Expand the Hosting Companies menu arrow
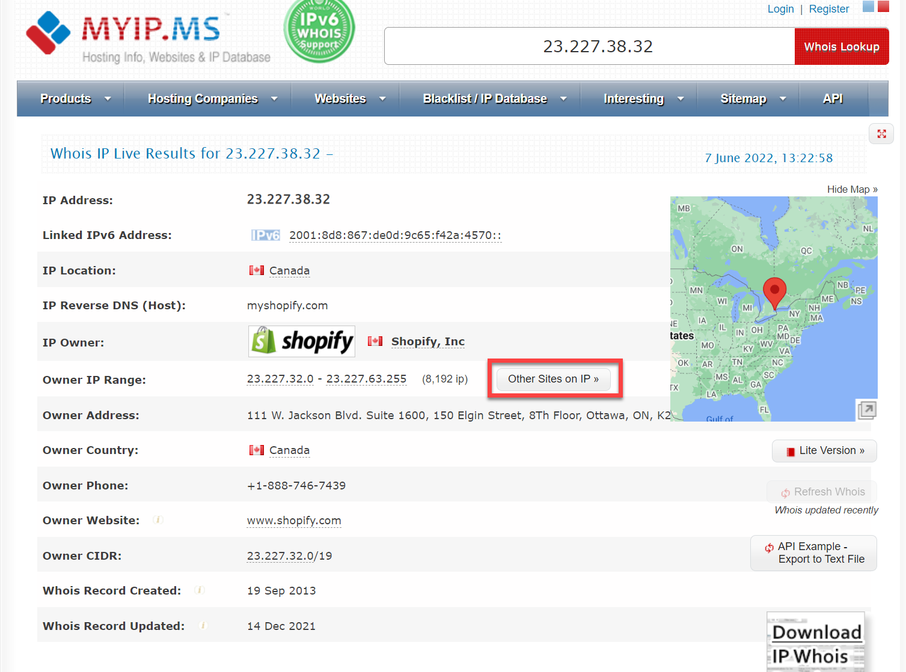Image resolution: width=906 pixels, height=672 pixels. [274, 99]
